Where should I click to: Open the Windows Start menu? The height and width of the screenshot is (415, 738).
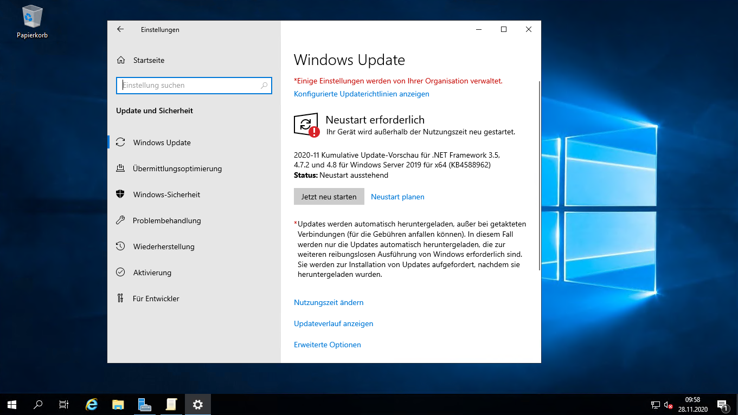(12, 404)
